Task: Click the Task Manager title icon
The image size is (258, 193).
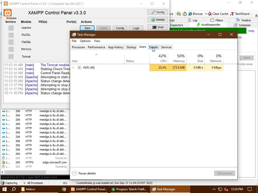Action: point(74,35)
